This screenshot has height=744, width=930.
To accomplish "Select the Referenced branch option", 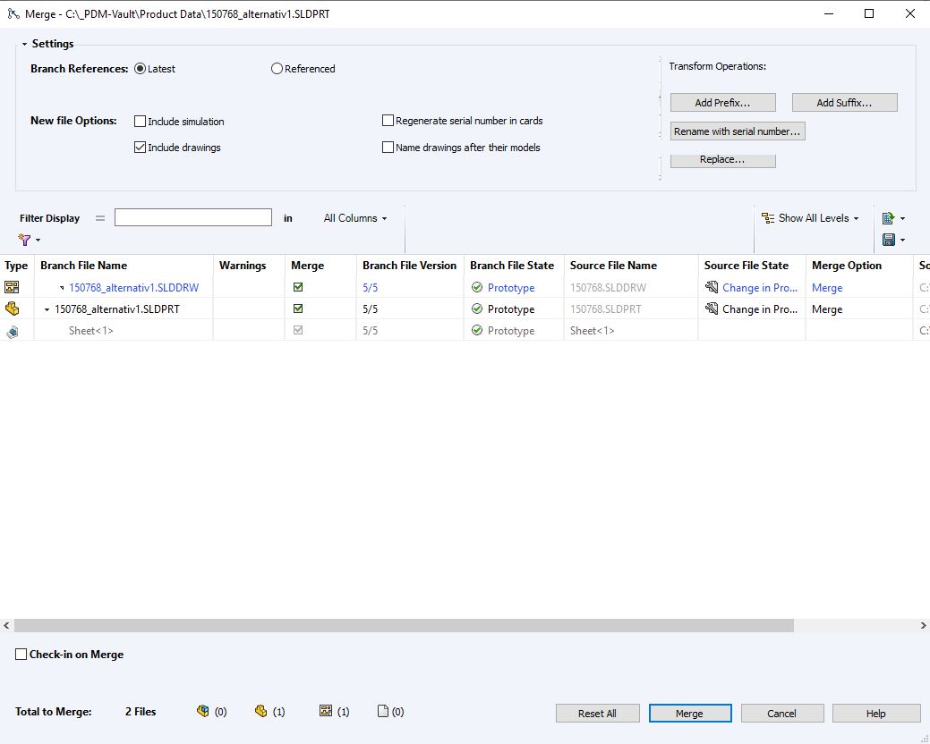I will [x=277, y=69].
